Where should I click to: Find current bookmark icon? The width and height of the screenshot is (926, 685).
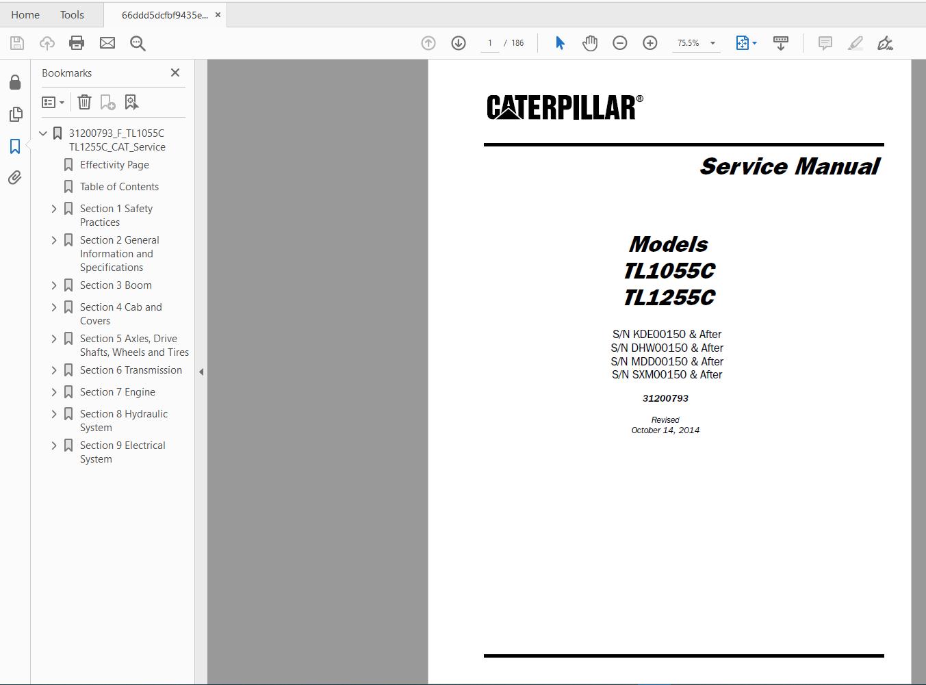(131, 102)
